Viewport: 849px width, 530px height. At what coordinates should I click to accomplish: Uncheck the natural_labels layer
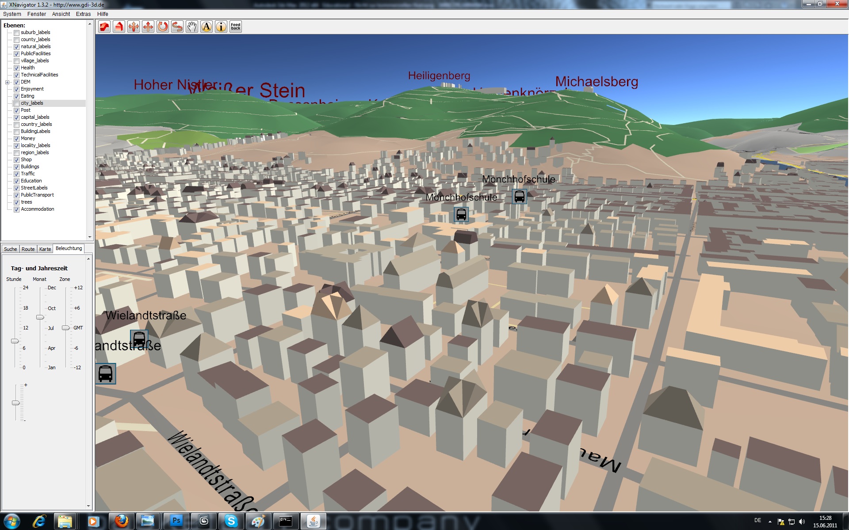point(17,47)
